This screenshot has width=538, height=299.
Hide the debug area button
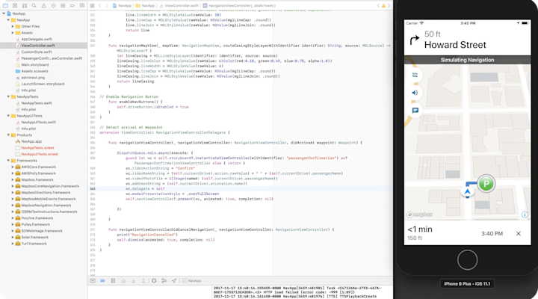[93, 280]
